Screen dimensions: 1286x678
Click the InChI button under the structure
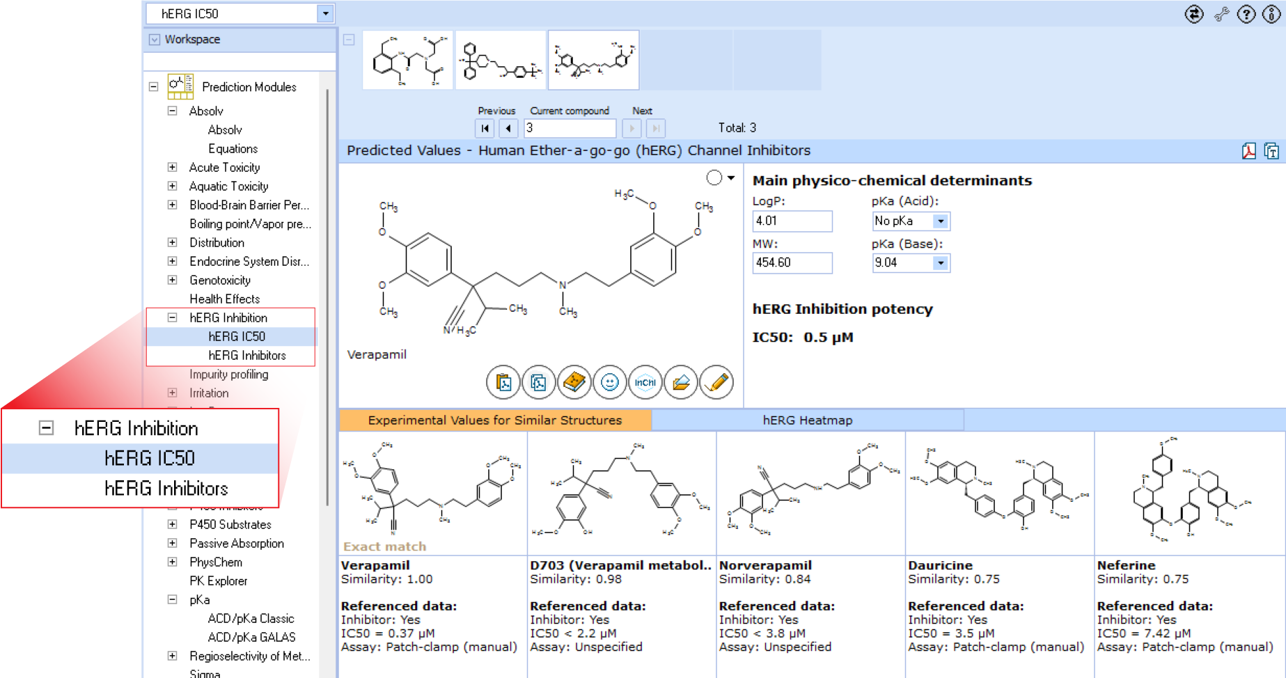point(645,382)
